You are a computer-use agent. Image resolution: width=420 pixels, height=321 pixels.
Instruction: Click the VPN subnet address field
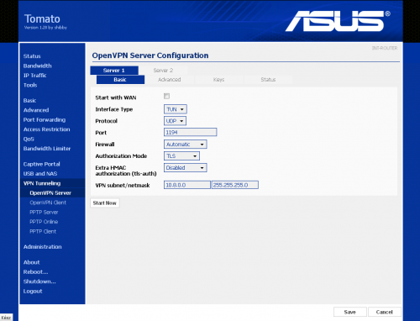click(187, 185)
